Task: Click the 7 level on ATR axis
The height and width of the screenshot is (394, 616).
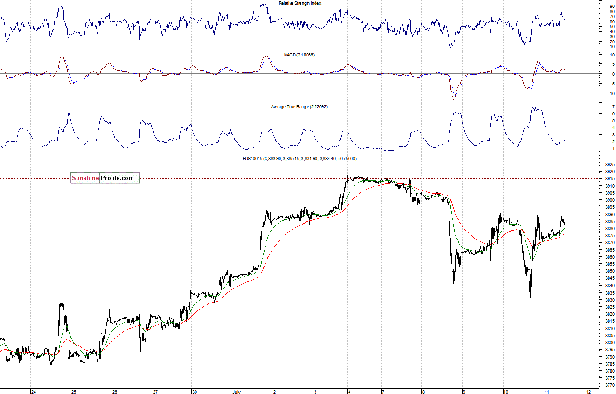Action: click(613, 107)
